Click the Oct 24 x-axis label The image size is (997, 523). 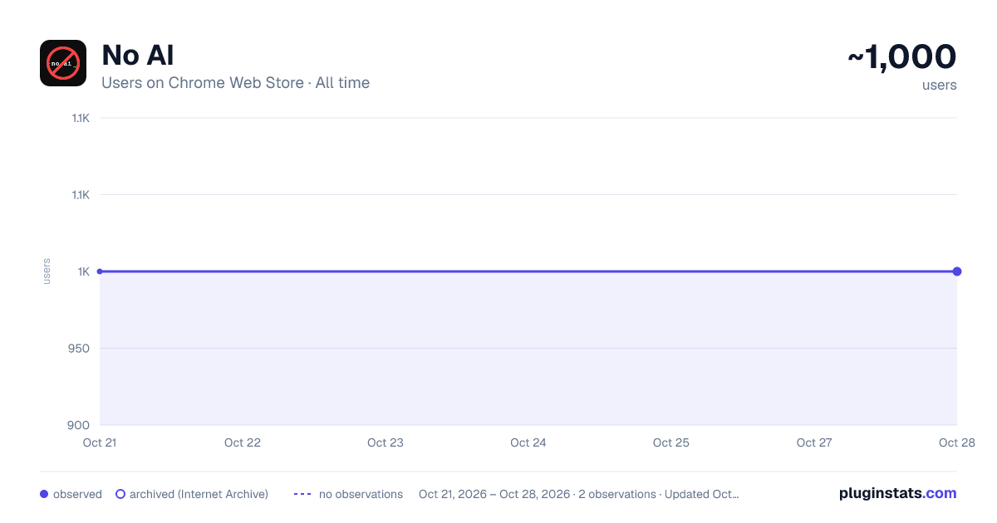point(528,442)
